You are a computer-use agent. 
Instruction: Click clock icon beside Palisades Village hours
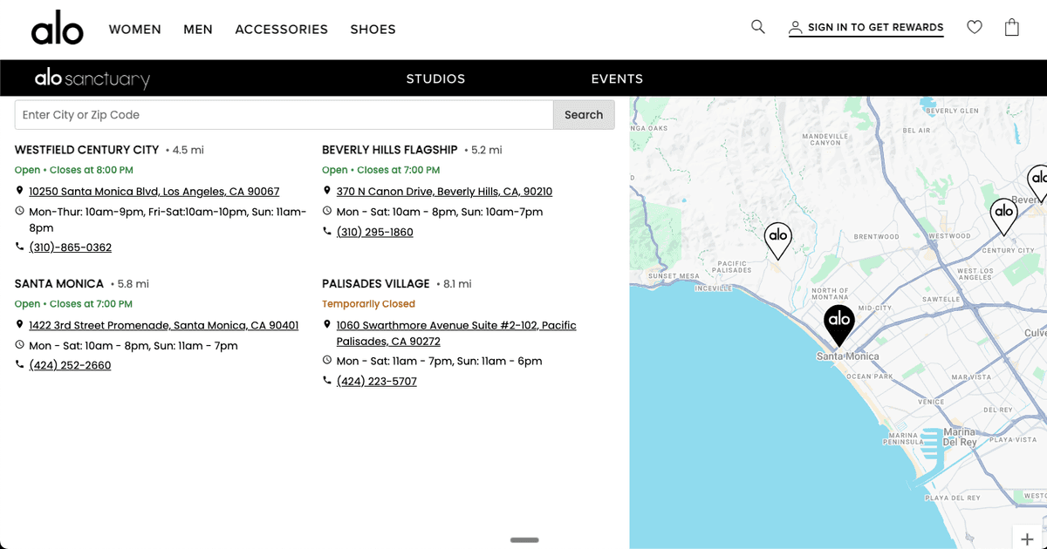click(327, 360)
